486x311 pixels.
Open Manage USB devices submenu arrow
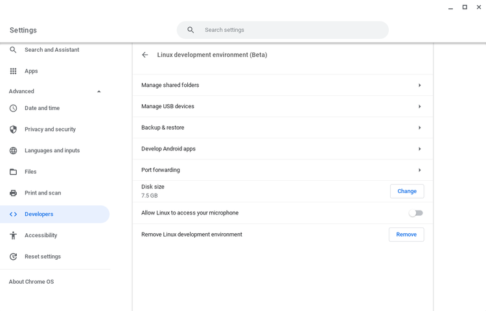coord(419,106)
